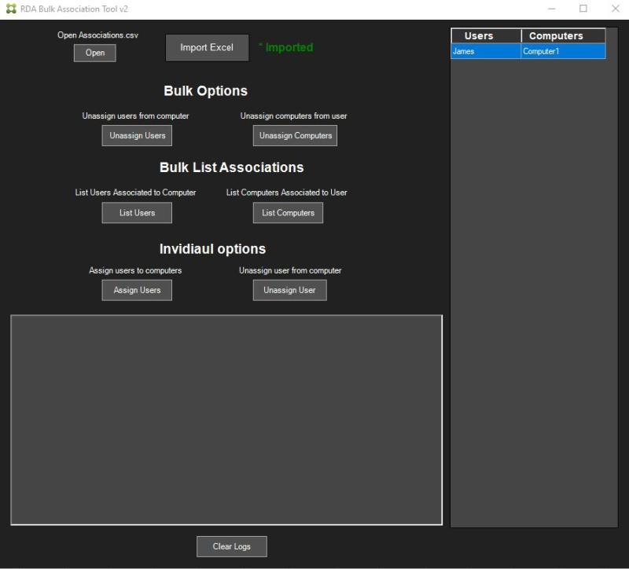Select the Computer1 cell in the table
Viewport: 629px width, 569px height.
(x=563, y=51)
